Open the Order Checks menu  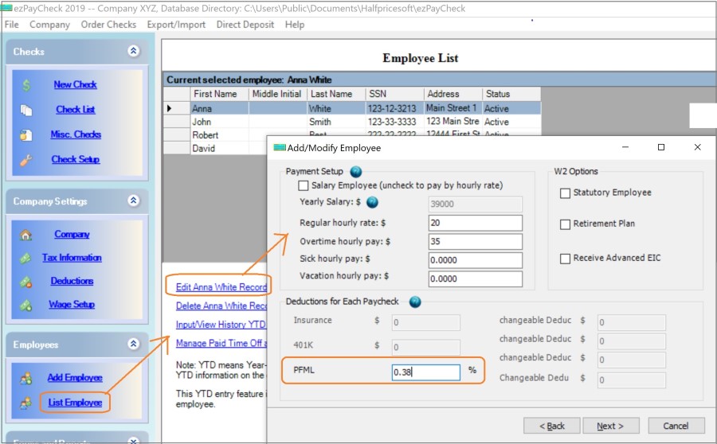[x=108, y=25]
